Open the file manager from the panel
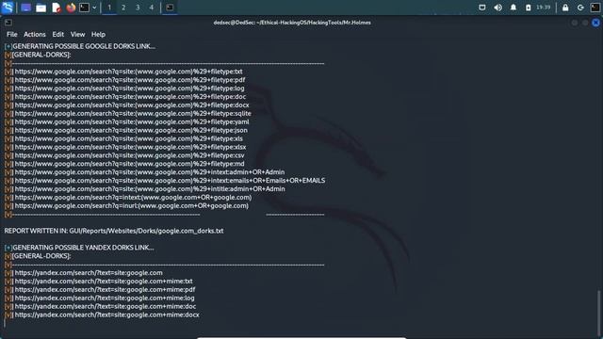This screenshot has height=339, width=603. pyautogui.click(x=41, y=8)
